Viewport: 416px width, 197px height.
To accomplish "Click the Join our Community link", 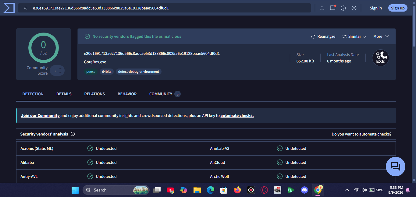I will pos(40,116).
